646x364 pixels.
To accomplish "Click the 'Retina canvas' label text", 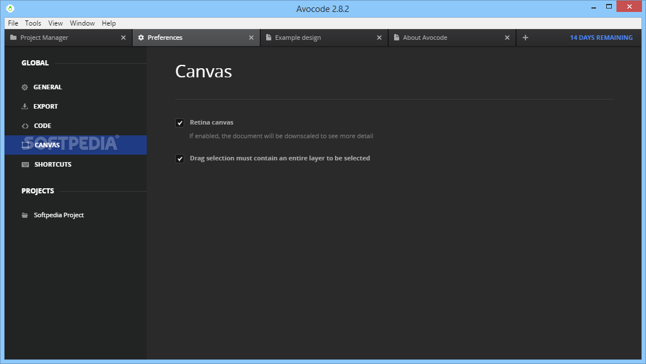I will (212, 122).
